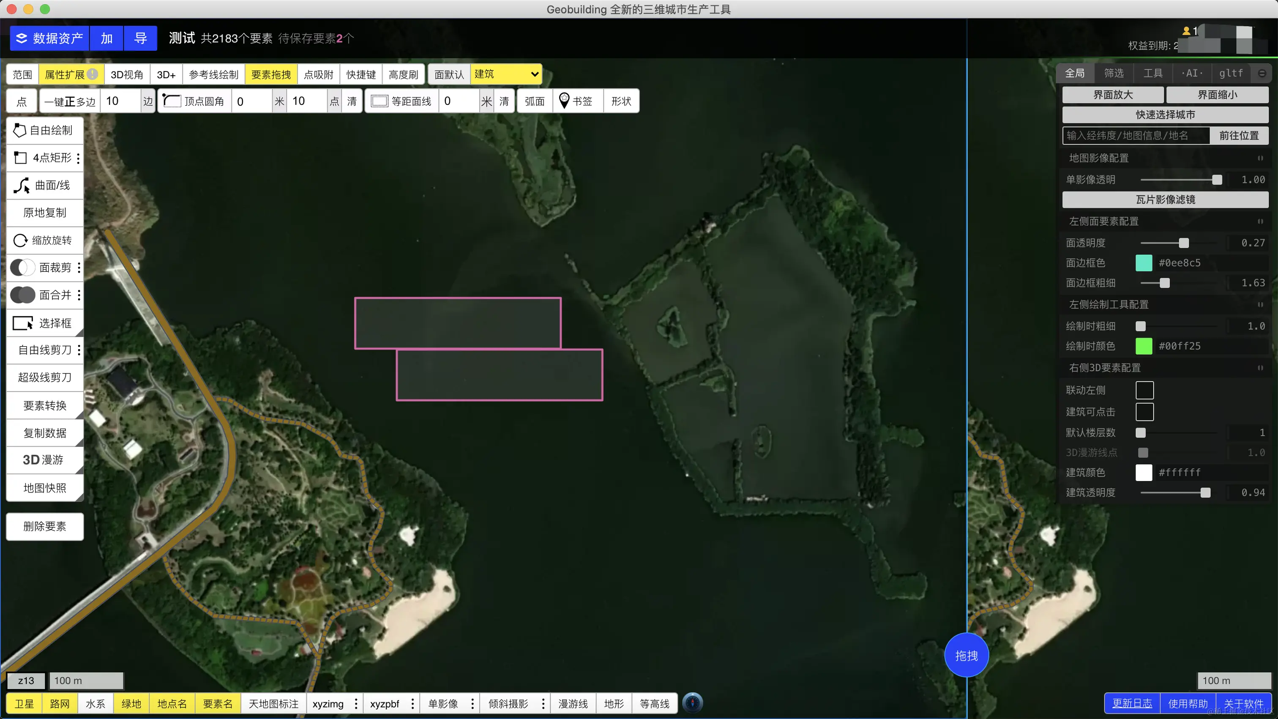1278x719 pixels.
Task: Open the building type dropdown
Action: (506, 74)
